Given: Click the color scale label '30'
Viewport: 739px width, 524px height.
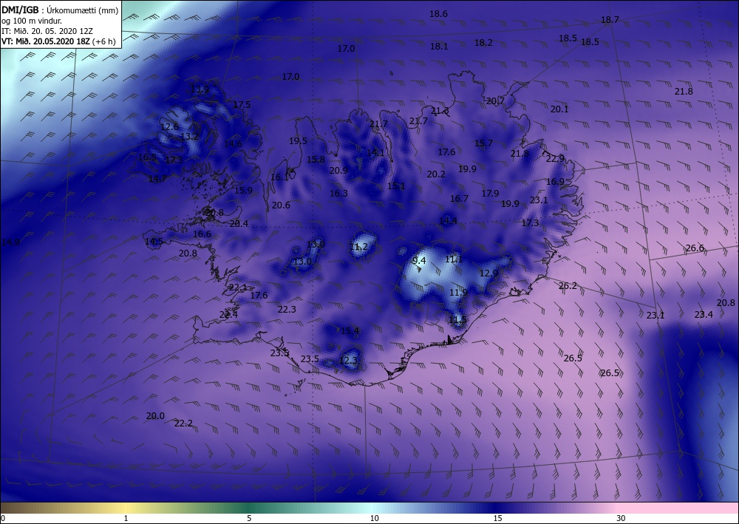Looking at the screenshot, I should 621,518.
